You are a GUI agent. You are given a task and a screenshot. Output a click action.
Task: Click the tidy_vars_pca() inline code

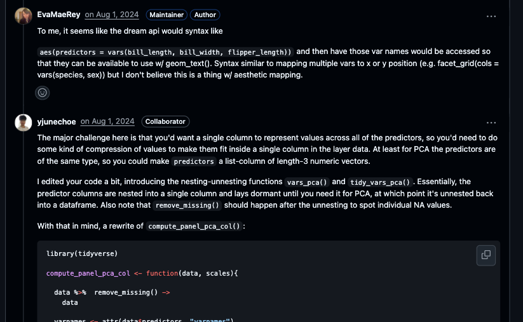(380, 182)
